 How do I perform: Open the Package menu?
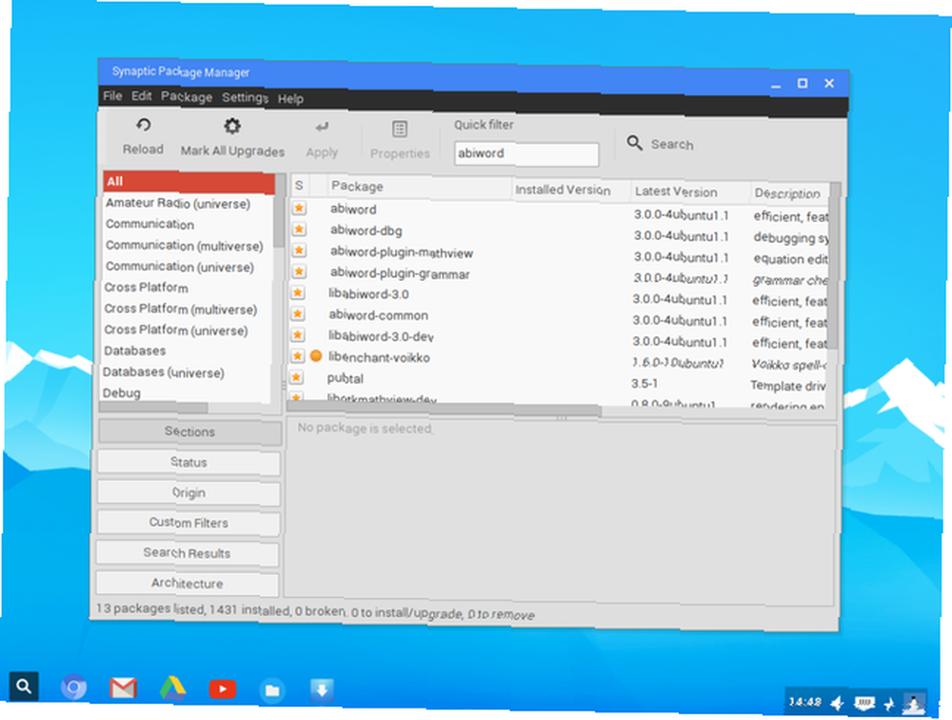tap(187, 97)
